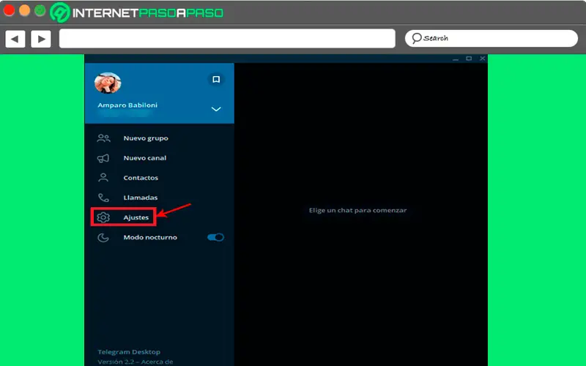Open Telegram Desktop link in footer

pos(129,352)
